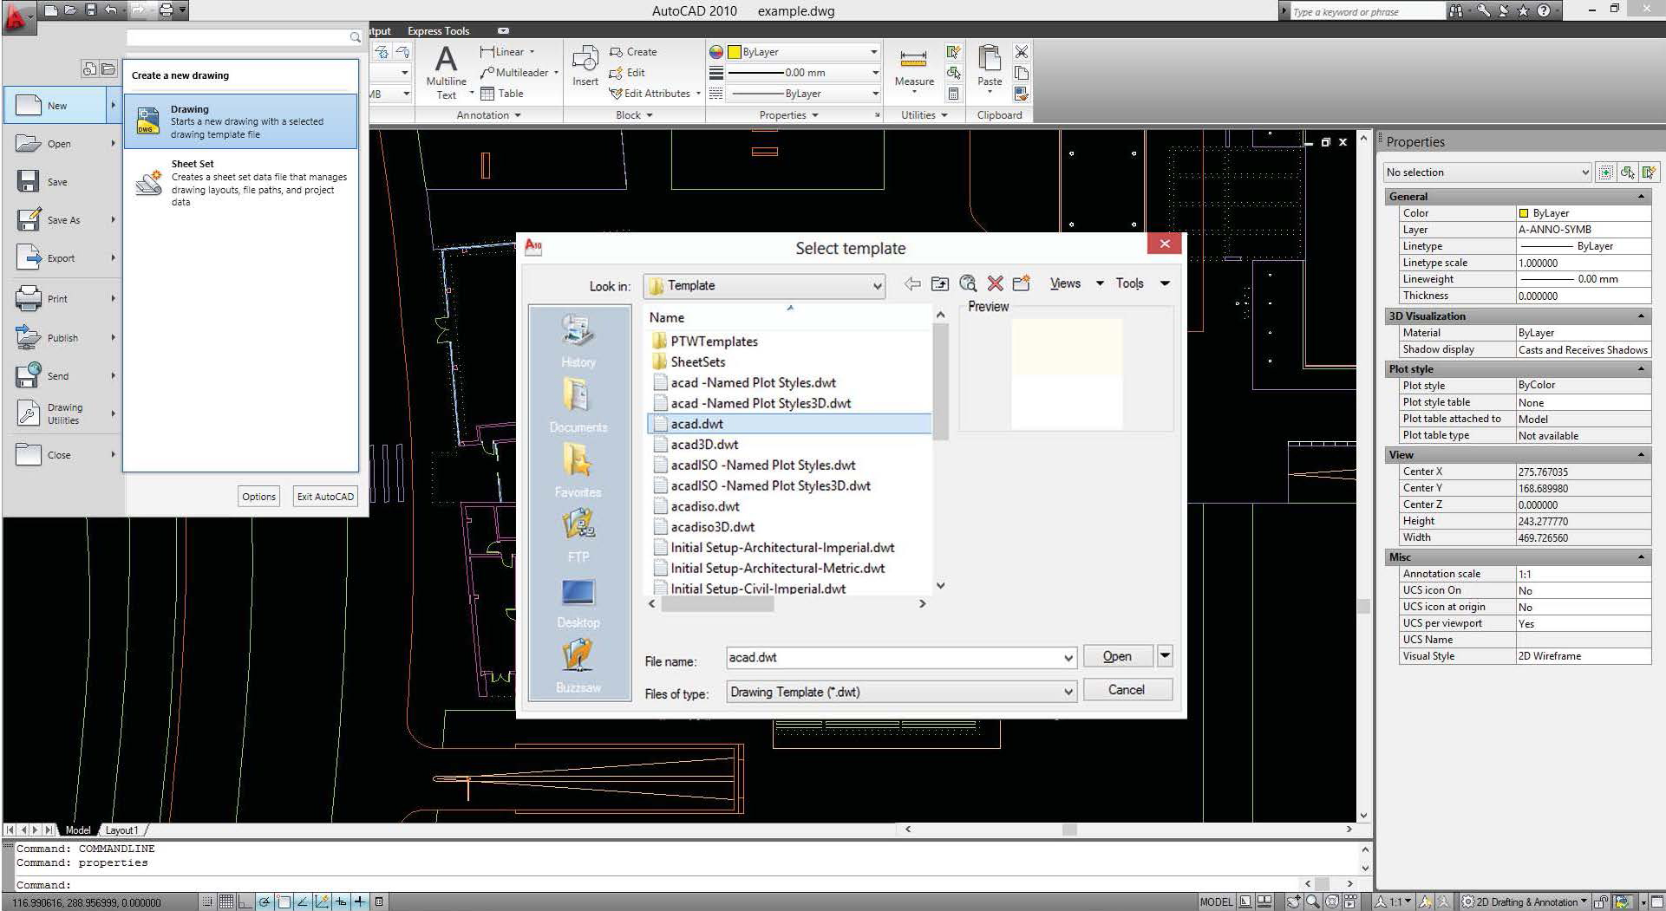Toggle Grid Display in the status bar
1666x911 pixels.
click(226, 901)
